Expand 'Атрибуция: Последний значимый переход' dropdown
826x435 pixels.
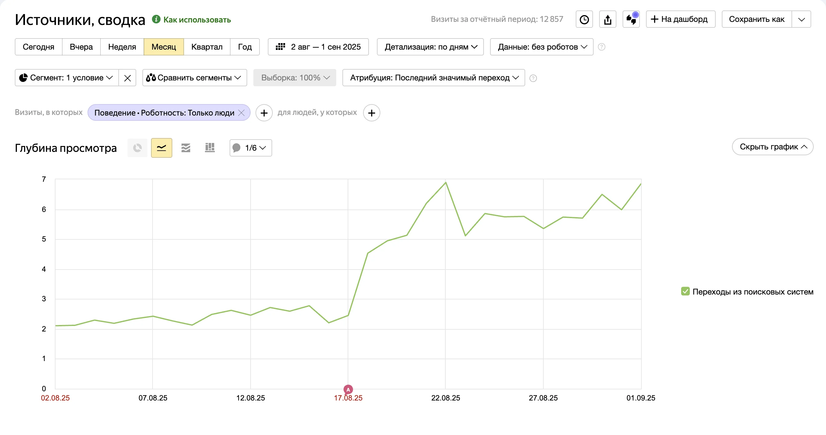point(433,78)
